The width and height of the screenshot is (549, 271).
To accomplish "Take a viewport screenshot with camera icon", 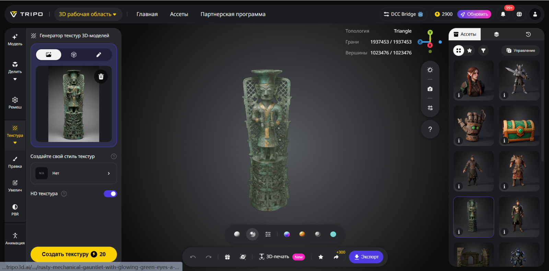I will (430, 89).
